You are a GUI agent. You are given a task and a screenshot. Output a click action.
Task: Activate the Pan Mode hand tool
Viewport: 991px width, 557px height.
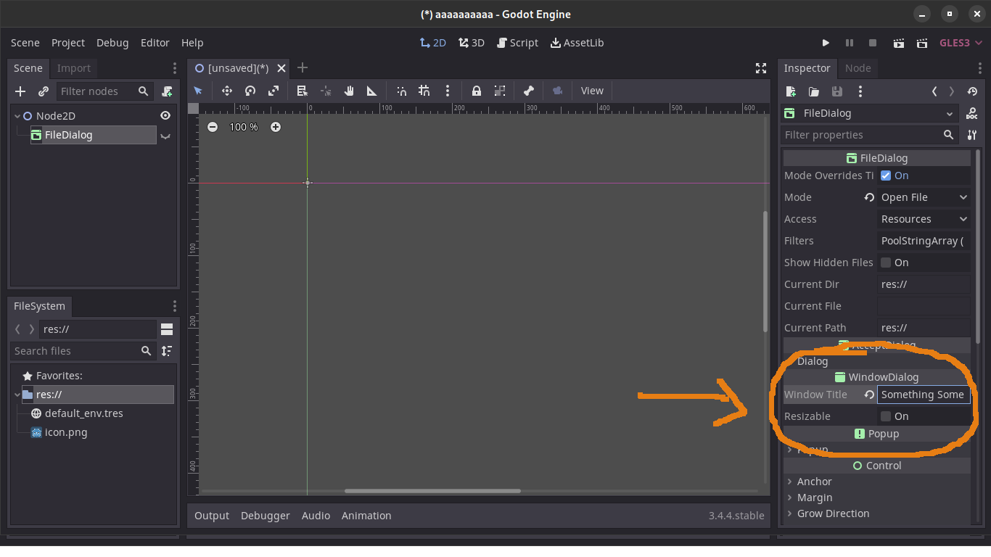click(349, 91)
